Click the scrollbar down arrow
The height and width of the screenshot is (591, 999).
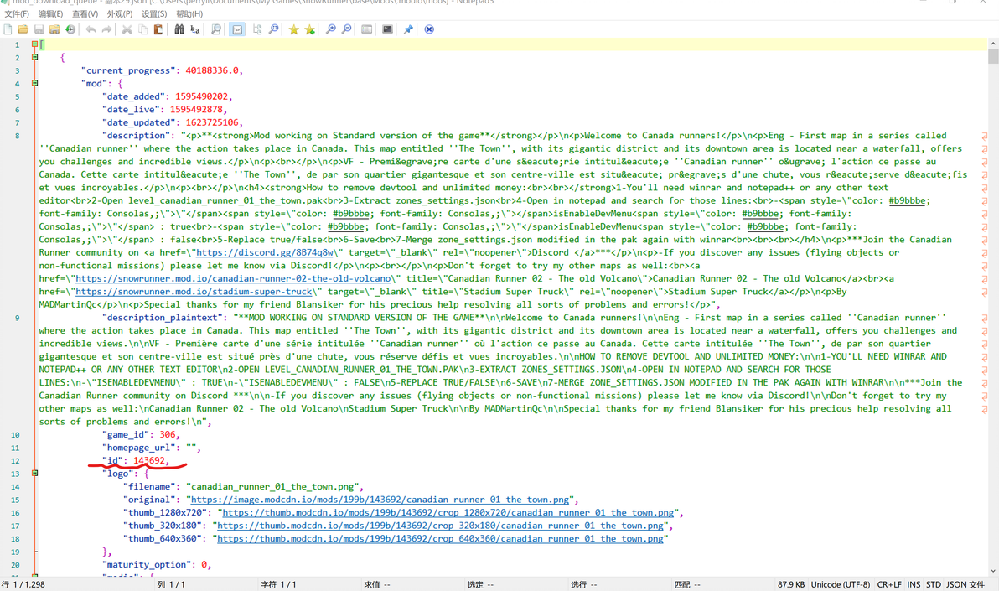click(x=993, y=571)
